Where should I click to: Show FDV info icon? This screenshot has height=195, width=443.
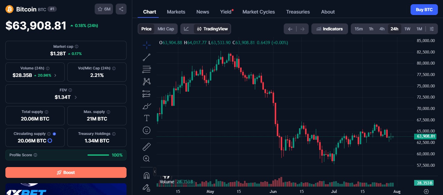pos(70,90)
